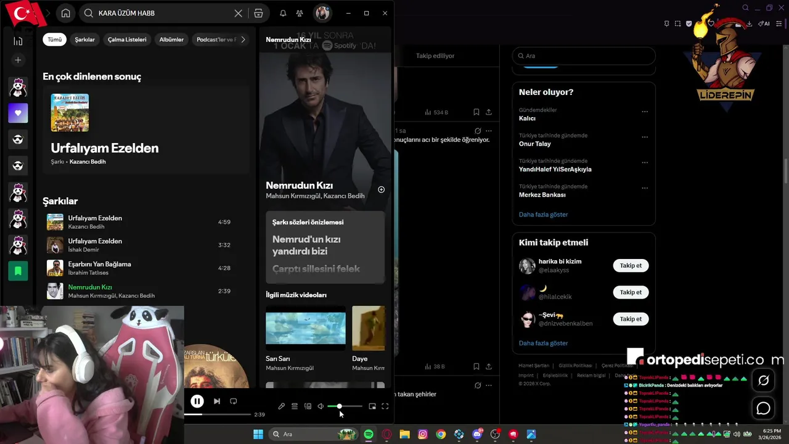Enter Spotify full screen mode
The height and width of the screenshot is (444, 789).
tap(385, 406)
